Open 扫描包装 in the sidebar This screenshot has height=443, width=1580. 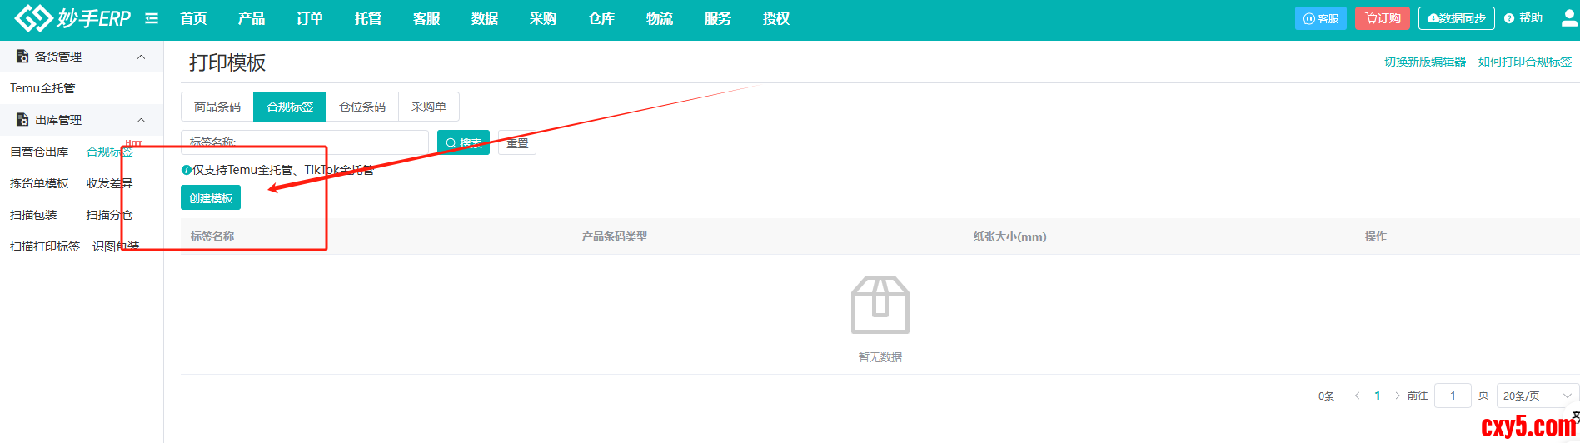(x=33, y=215)
